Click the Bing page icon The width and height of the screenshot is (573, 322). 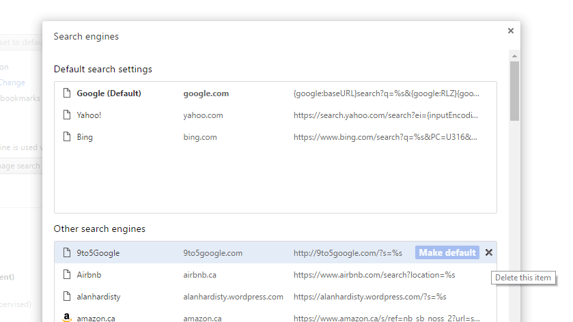(67, 137)
